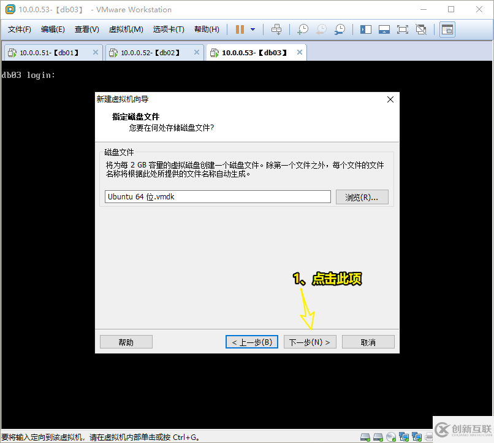Close the db02 tab with its X
The image size is (494, 443).
197,52
